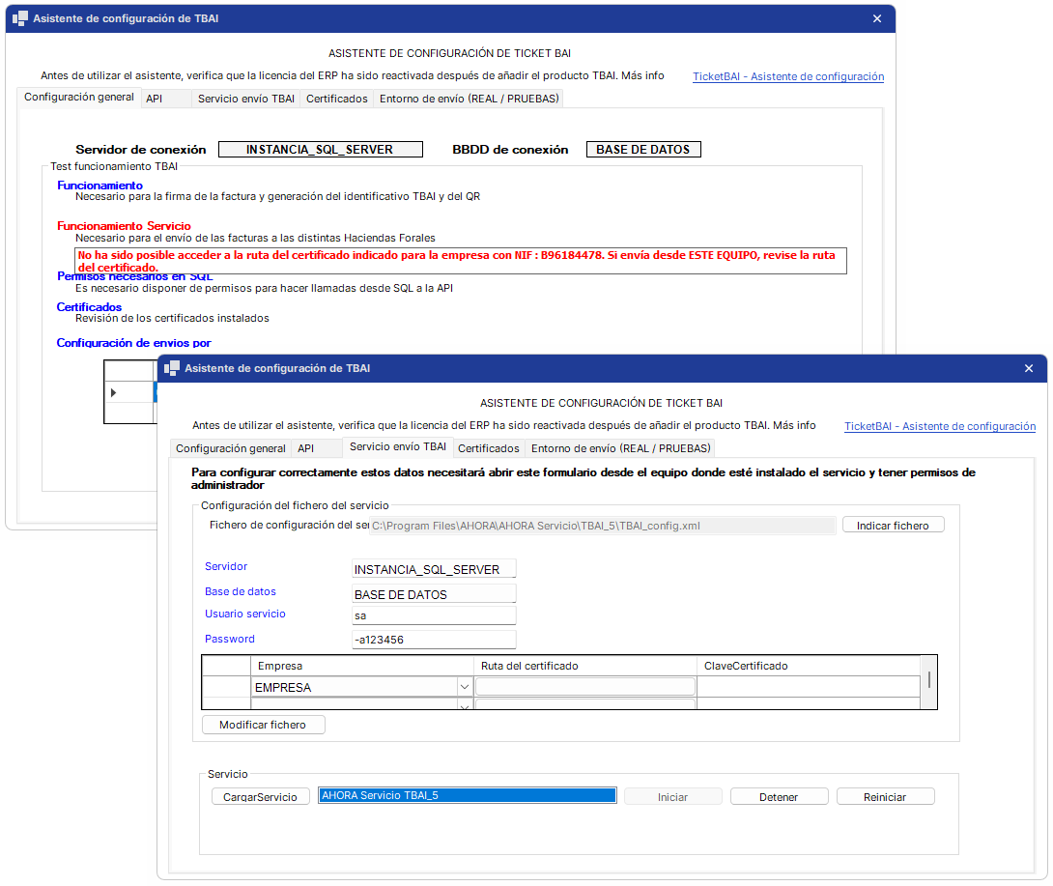Click the Funcionamiento blue link

[100, 186]
